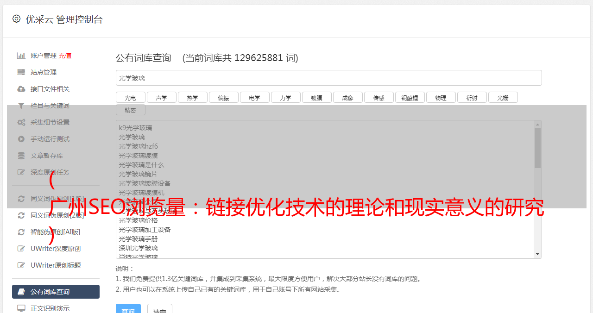Click the 光学玻璃手册 result row
Viewport: 593px width, 313px height.
click(138, 239)
